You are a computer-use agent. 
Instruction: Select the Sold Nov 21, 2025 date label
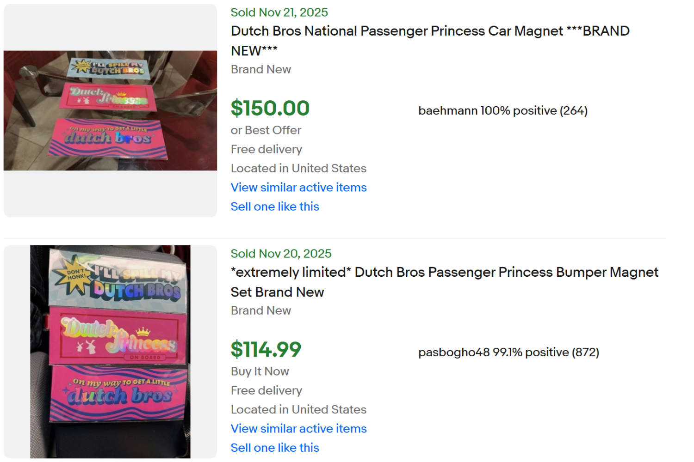pyautogui.click(x=279, y=12)
